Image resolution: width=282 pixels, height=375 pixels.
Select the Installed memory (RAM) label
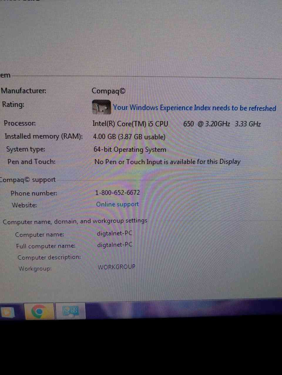pos(44,136)
